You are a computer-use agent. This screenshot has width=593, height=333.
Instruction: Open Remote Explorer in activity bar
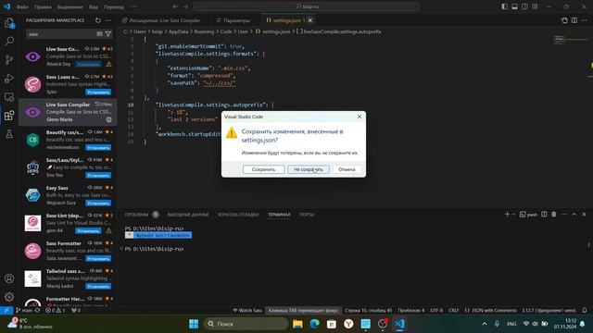click(x=9, y=96)
